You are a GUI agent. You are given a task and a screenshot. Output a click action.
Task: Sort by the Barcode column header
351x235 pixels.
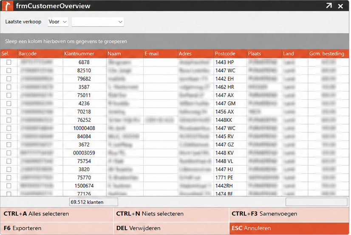pyautogui.click(x=40, y=54)
